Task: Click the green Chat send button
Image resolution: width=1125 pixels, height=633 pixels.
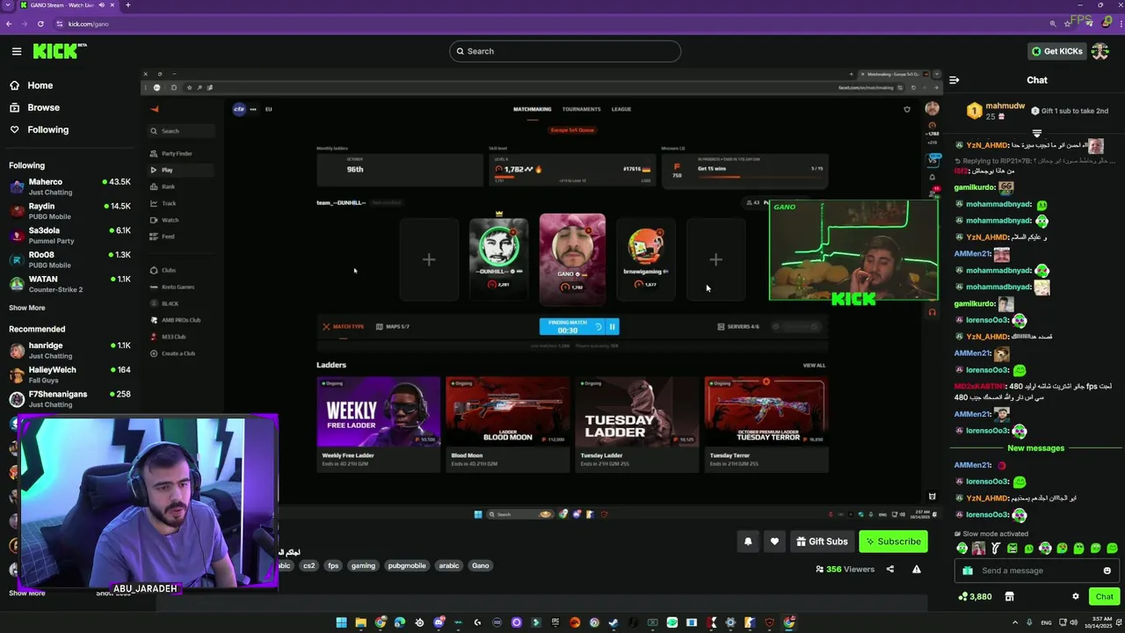Action: tap(1104, 597)
